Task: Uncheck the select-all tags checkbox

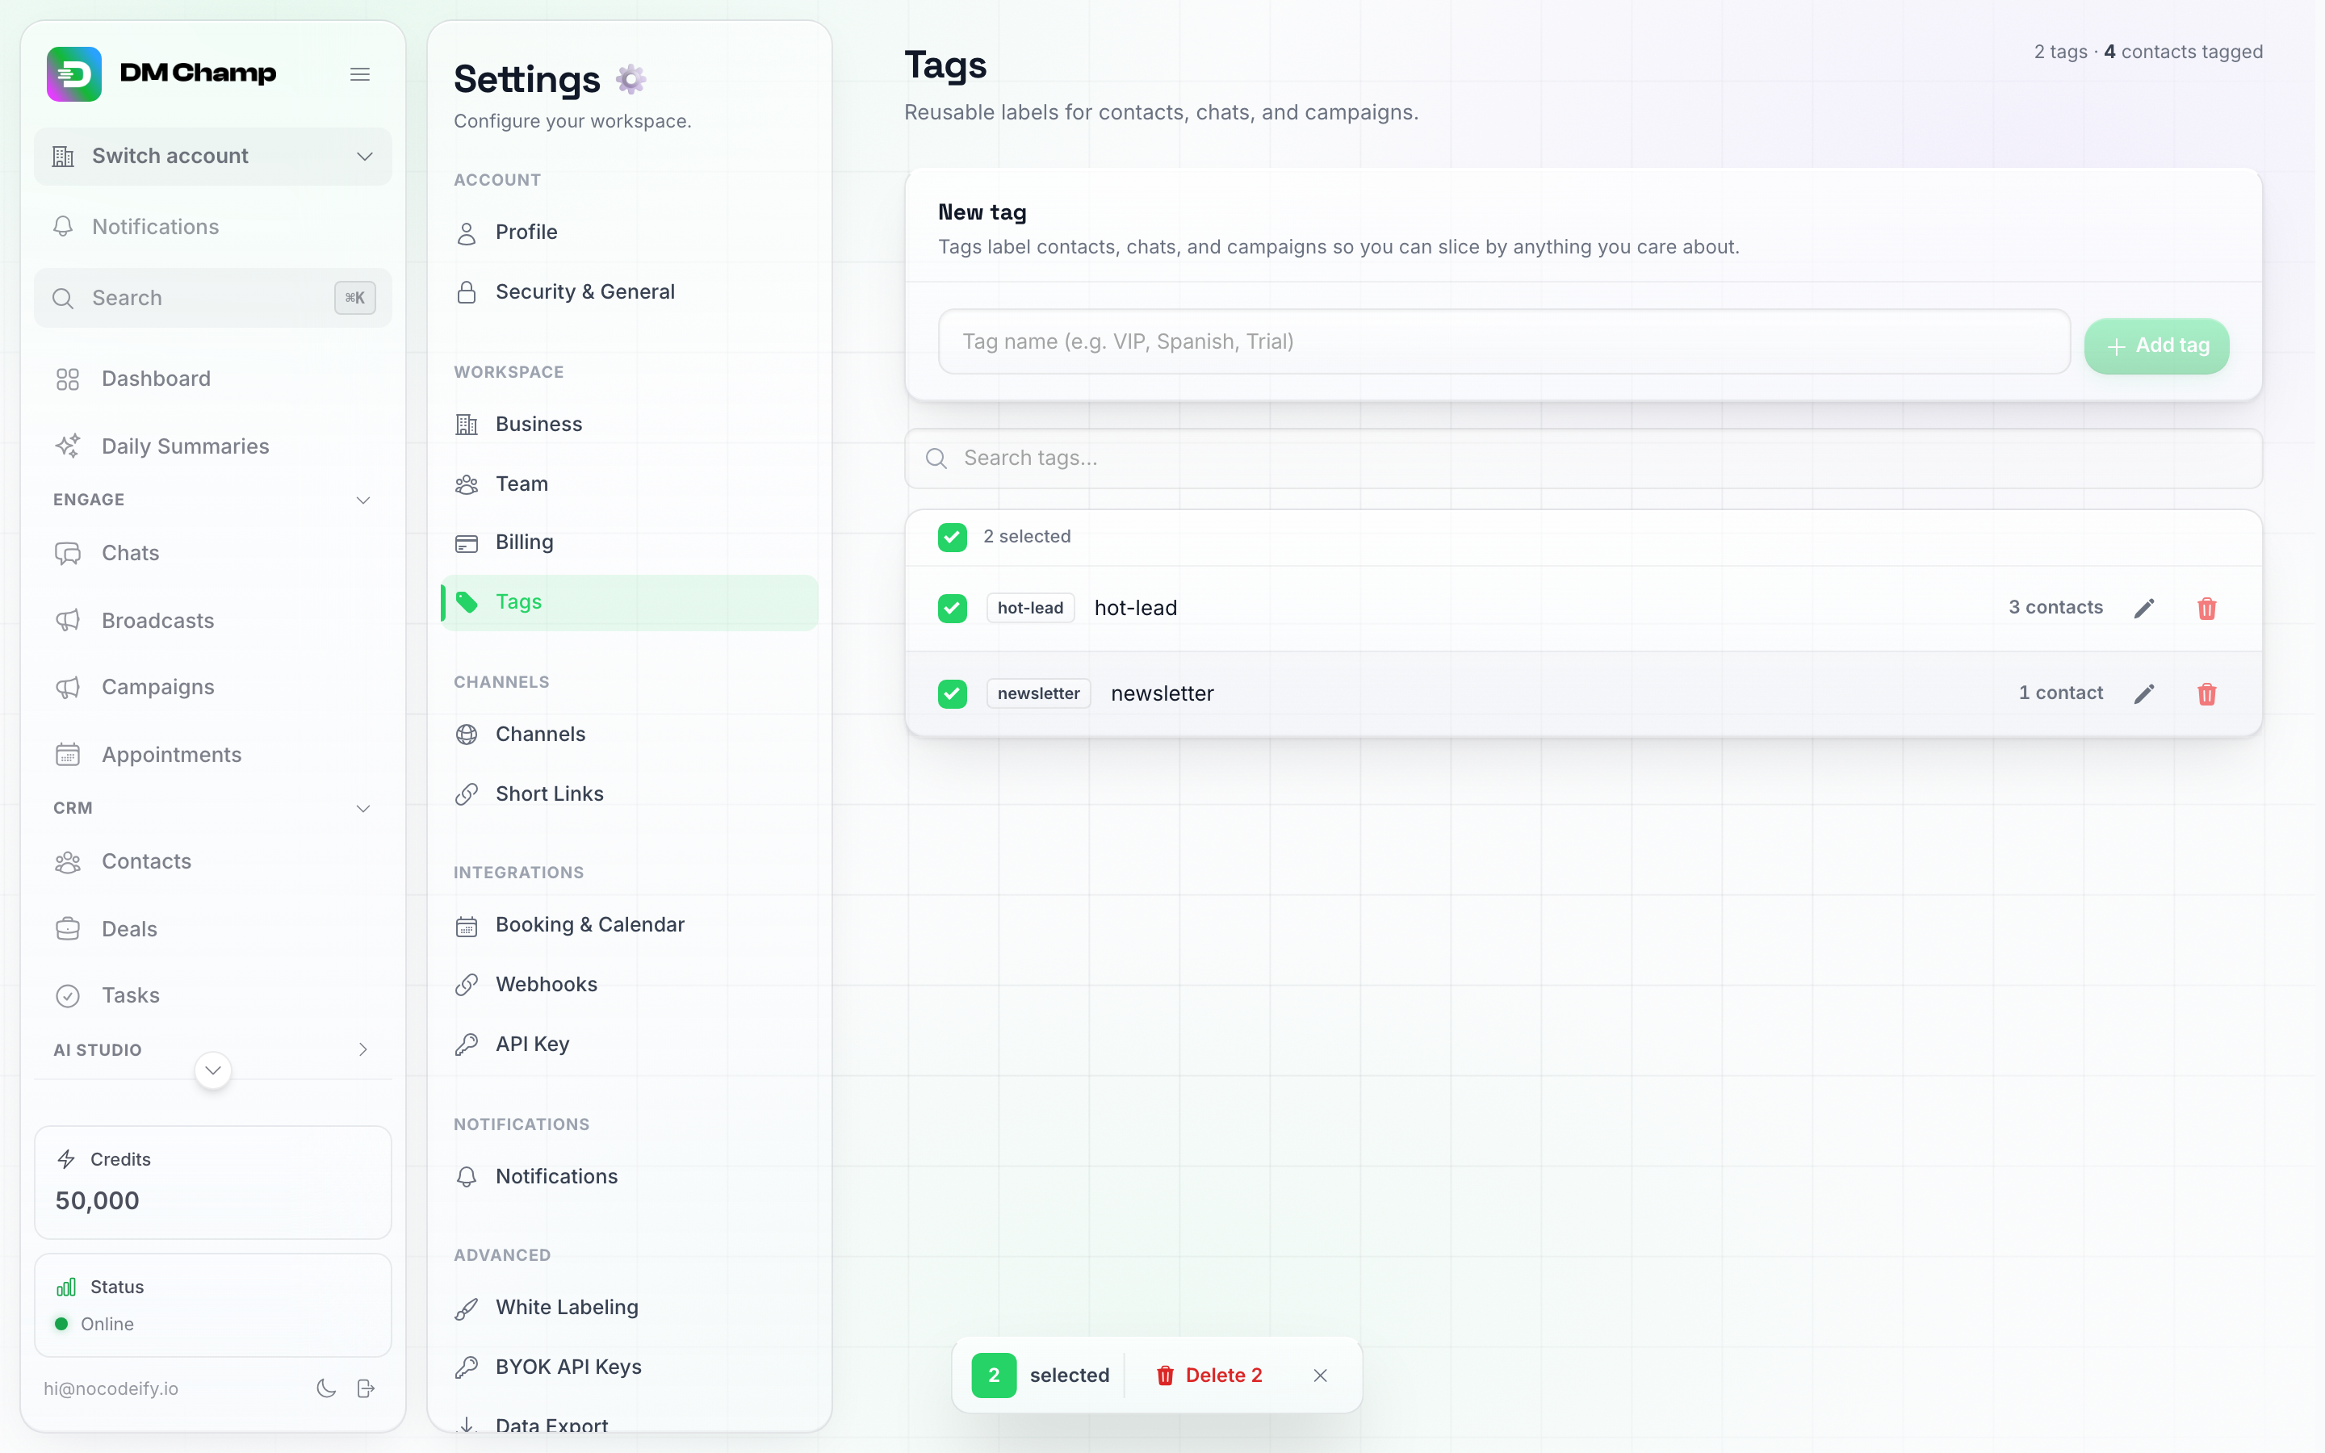Action: 952,537
